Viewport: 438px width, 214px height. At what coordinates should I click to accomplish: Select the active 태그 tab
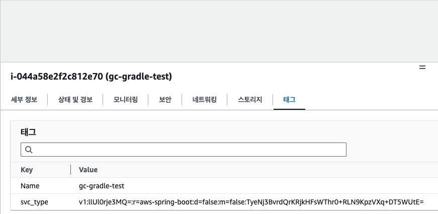click(290, 100)
